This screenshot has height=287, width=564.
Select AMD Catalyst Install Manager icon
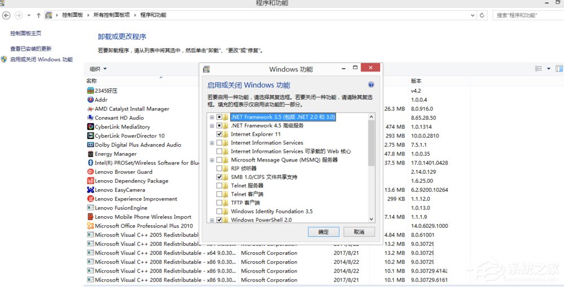click(90, 109)
